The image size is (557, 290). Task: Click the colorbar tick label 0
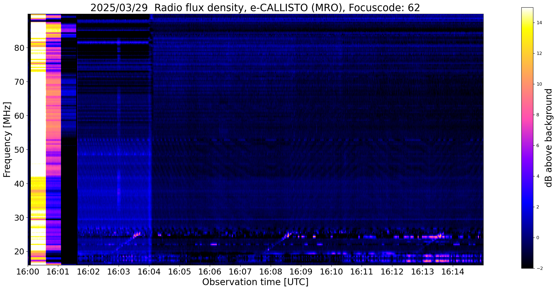(538, 238)
